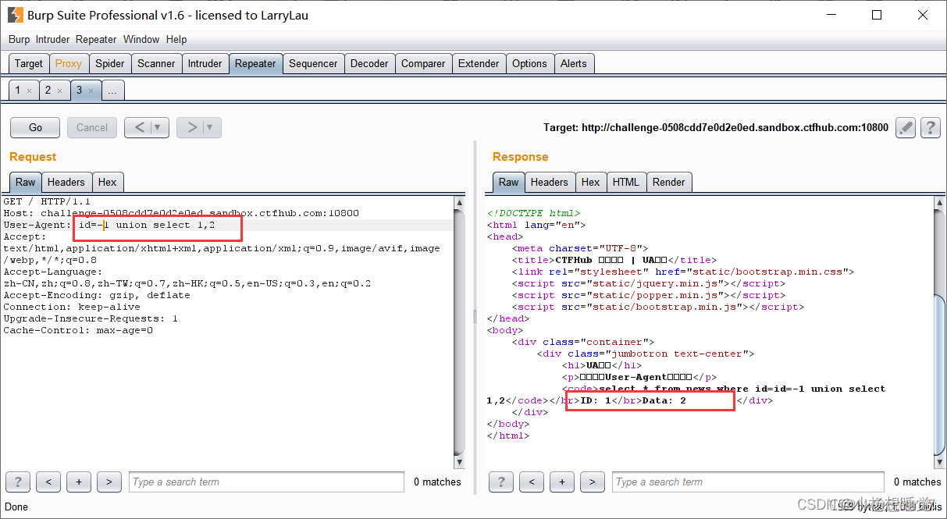Click the Target URL label
947x519 pixels.
point(716,127)
